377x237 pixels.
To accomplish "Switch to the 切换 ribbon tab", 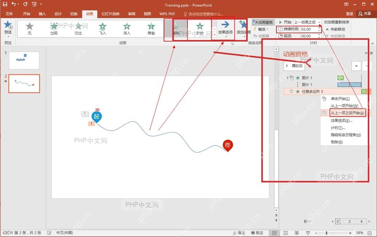I will [x=74, y=14].
